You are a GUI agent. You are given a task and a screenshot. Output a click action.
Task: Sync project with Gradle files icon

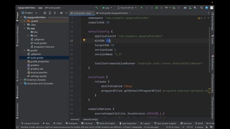click(185, 8)
